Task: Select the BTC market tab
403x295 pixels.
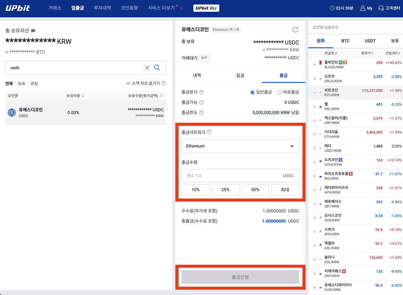Action: (x=345, y=41)
